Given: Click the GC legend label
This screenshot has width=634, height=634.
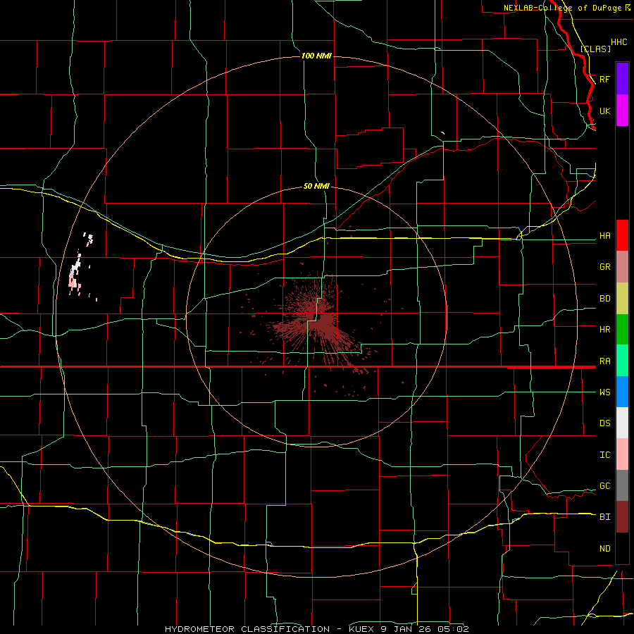Looking at the screenshot, I should tap(604, 486).
